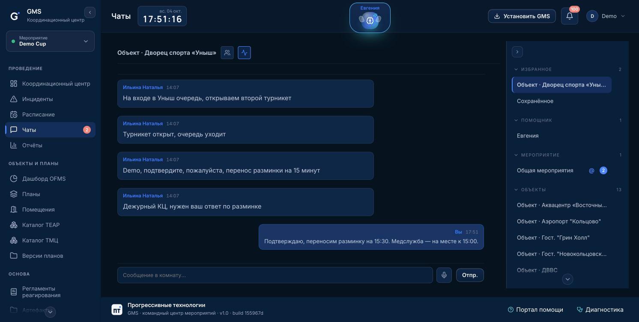Open Отчёты section

(x=51, y=145)
